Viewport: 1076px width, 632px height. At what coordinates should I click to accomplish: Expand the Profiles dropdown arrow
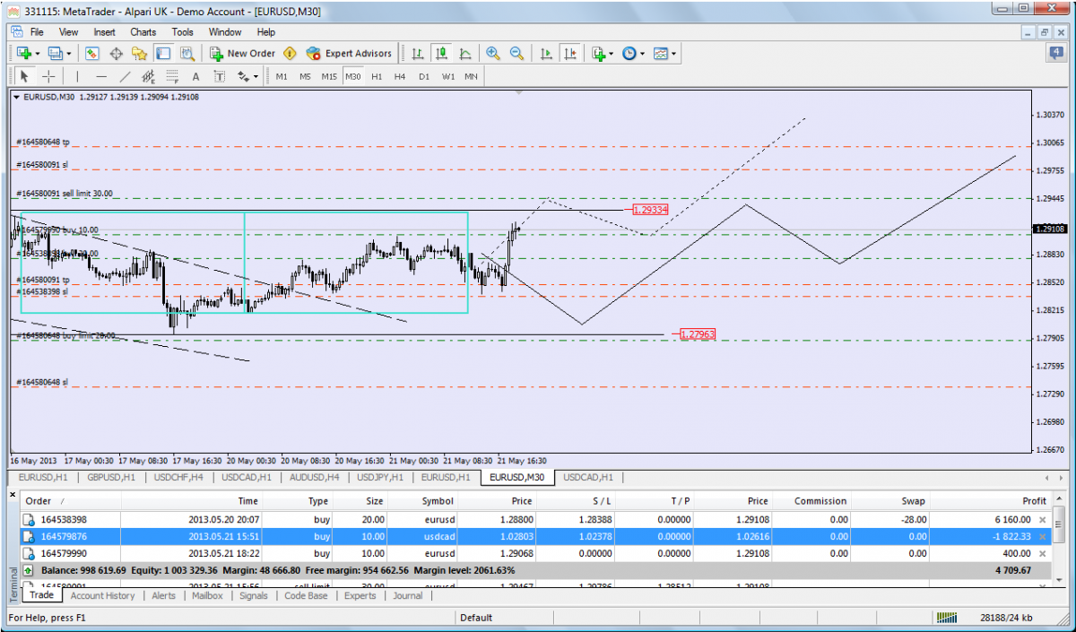[70, 54]
